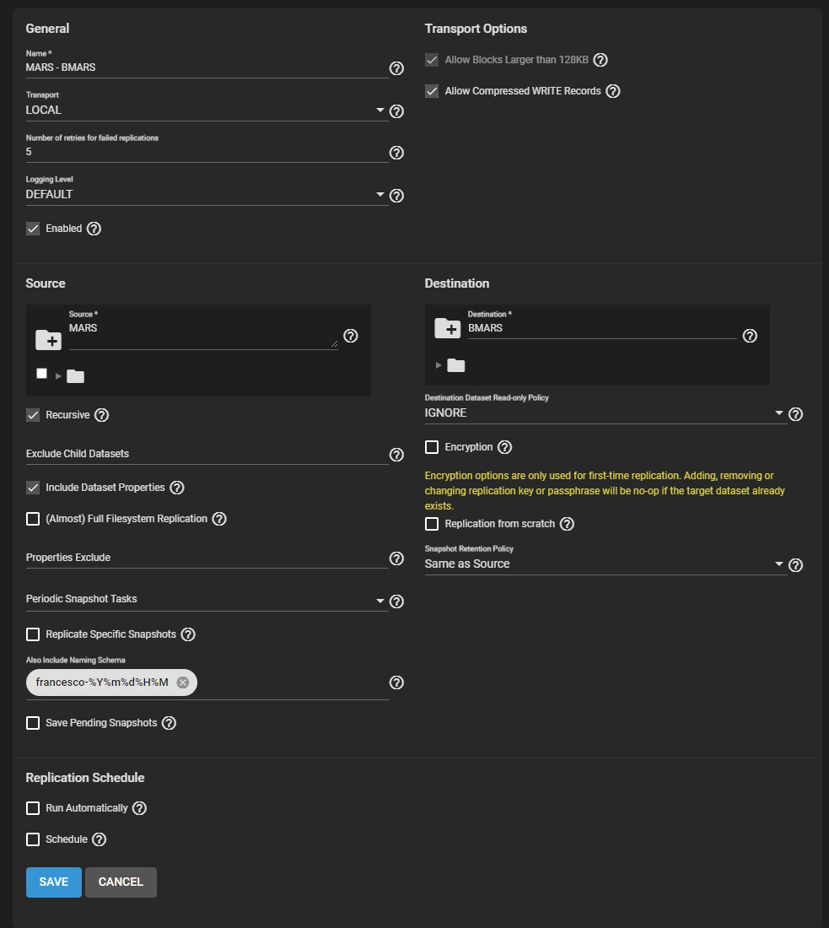Check the Run Automatically option
The width and height of the screenshot is (829, 928).
[33, 808]
